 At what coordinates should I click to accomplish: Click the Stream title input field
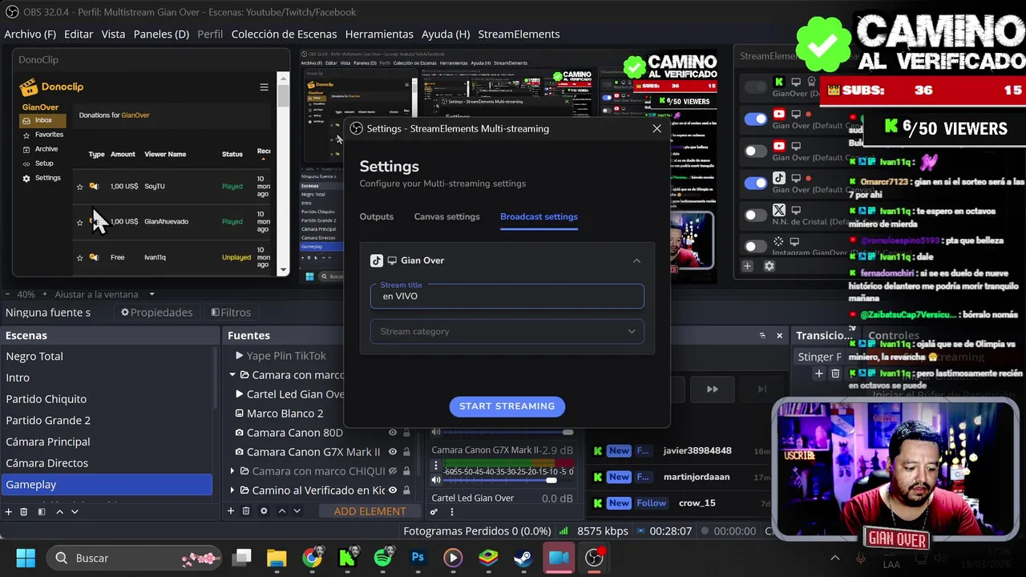point(507,296)
